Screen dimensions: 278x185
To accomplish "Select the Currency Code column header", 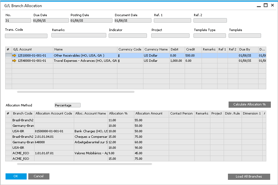I will (x=130, y=49).
